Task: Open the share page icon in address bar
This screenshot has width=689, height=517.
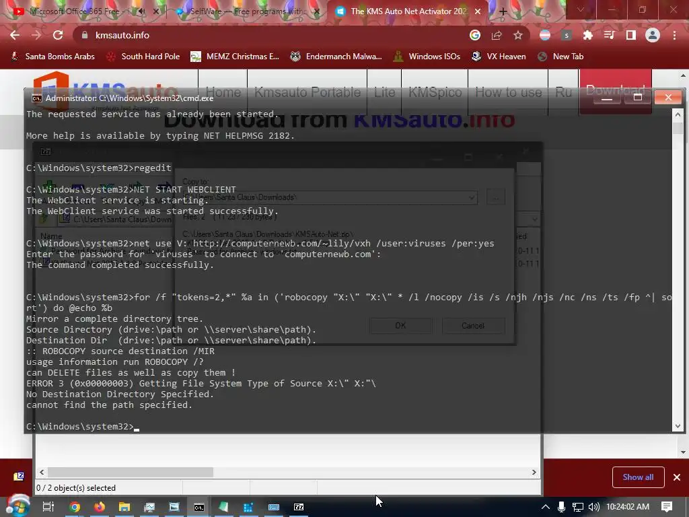Action: (x=497, y=35)
